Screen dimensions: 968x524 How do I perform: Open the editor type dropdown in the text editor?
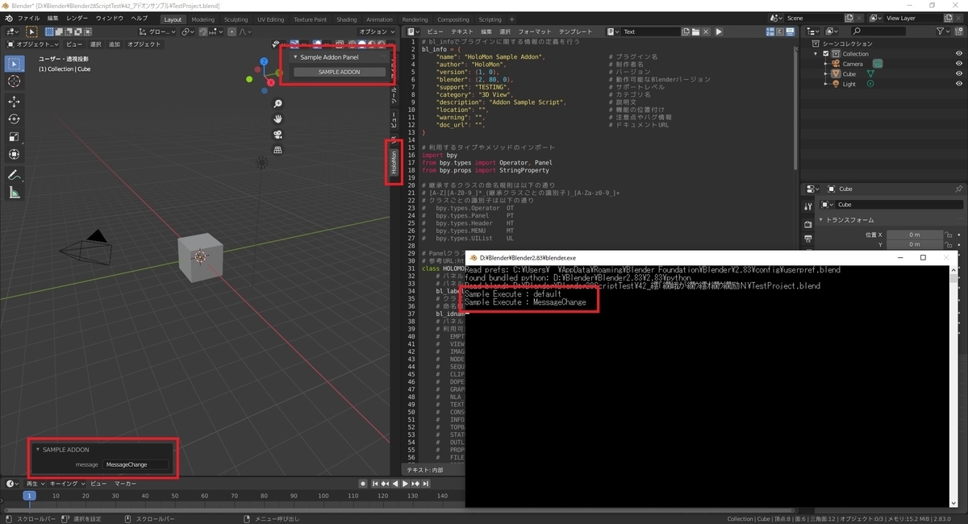click(x=411, y=31)
